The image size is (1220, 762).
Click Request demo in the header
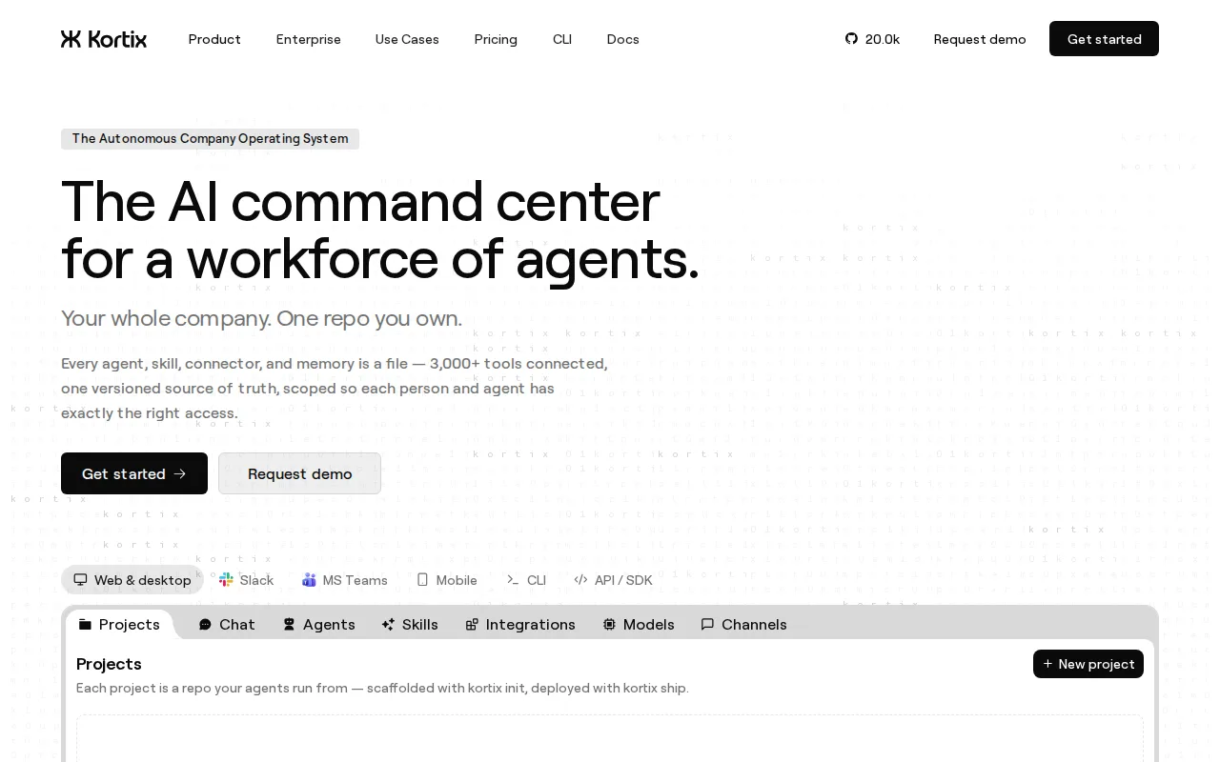(980, 39)
